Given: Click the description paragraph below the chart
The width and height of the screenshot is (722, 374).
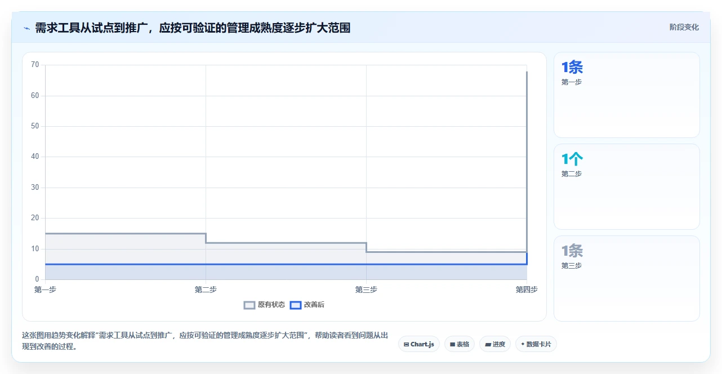Looking at the screenshot, I should pos(205,341).
